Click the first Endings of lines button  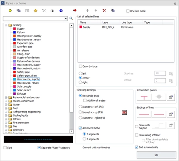tap(144, 114)
